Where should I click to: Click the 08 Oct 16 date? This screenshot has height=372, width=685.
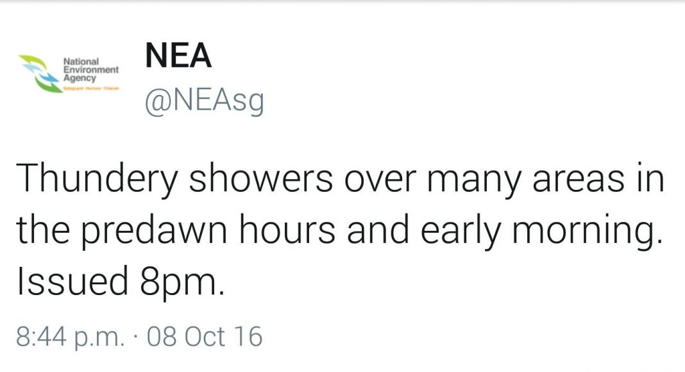[x=205, y=337]
